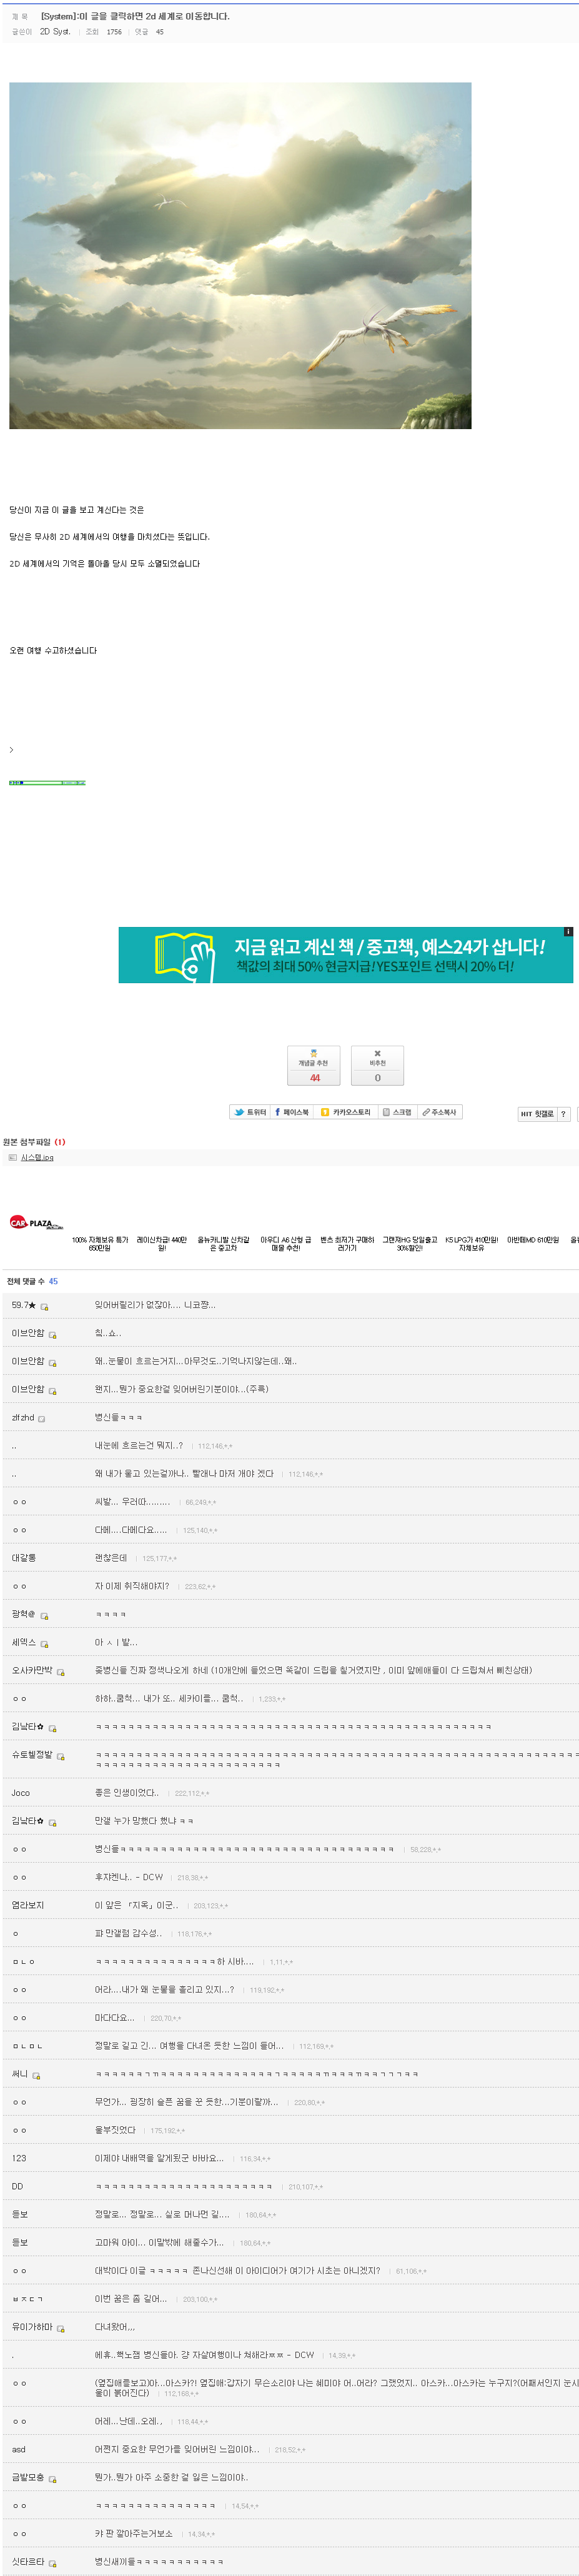Click the small progress bar below the post
This screenshot has height=2576, width=579.
pyautogui.click(x=47, y=783)
